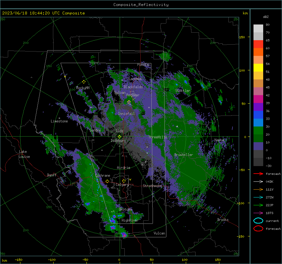Select the green 20-30 dBZ swatch
Screen dimensions: 282x264
pos(258,131)
